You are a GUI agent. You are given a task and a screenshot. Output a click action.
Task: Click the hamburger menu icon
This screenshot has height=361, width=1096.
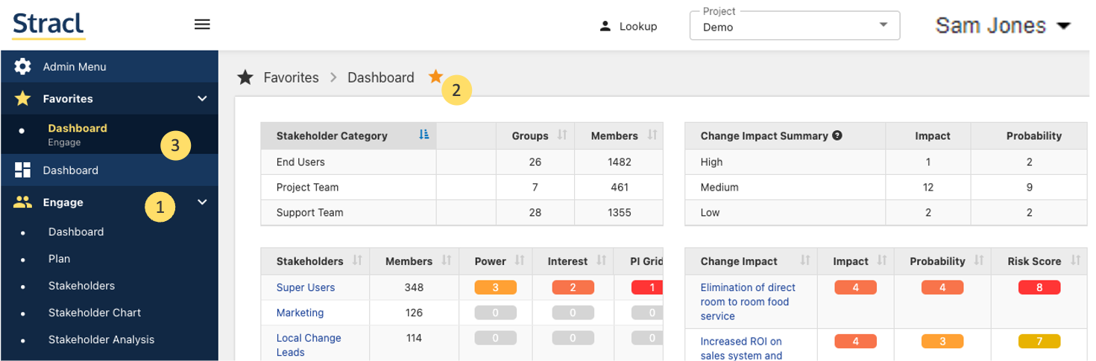pyautogui.click(x=202, y=25)
